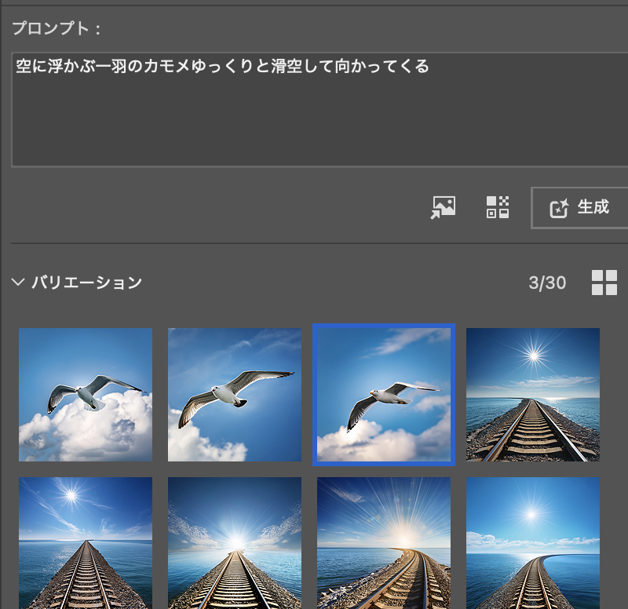Viewport: 628px width, 609px height.
Task: Open the style effects grid icon
Action: coord(498,207)
